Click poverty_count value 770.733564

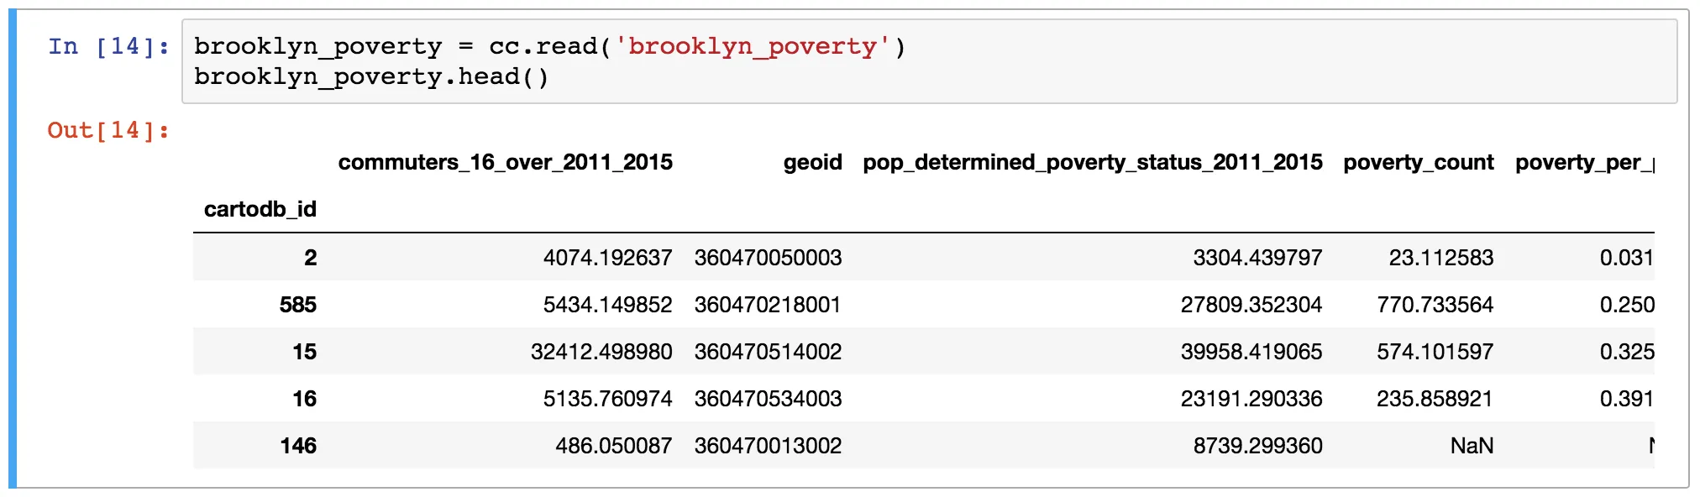1435,305
